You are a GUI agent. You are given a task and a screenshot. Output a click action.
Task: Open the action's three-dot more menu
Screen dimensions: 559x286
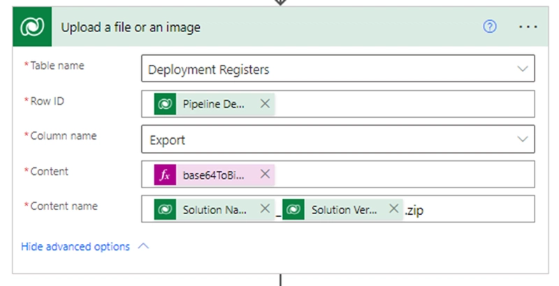tap(528, 27)
